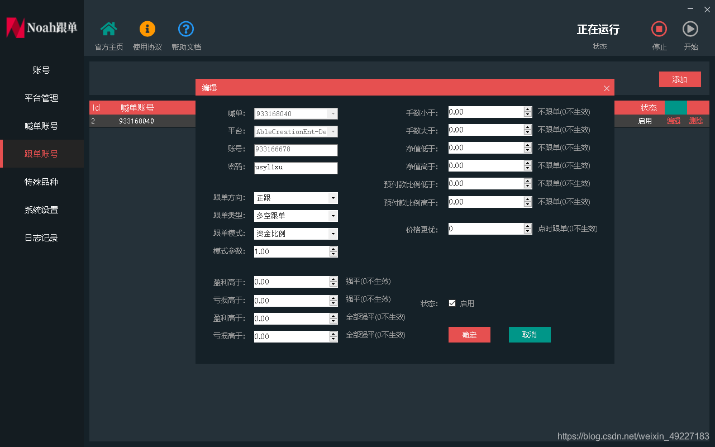Select the 平台管理 sidebar item
715x447 pixels.
pyautogui.click(x=42, y=98)
